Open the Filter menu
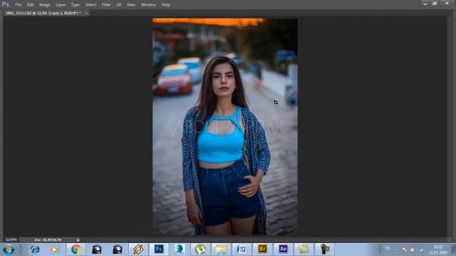456x256 pixels. click(106, 5)
